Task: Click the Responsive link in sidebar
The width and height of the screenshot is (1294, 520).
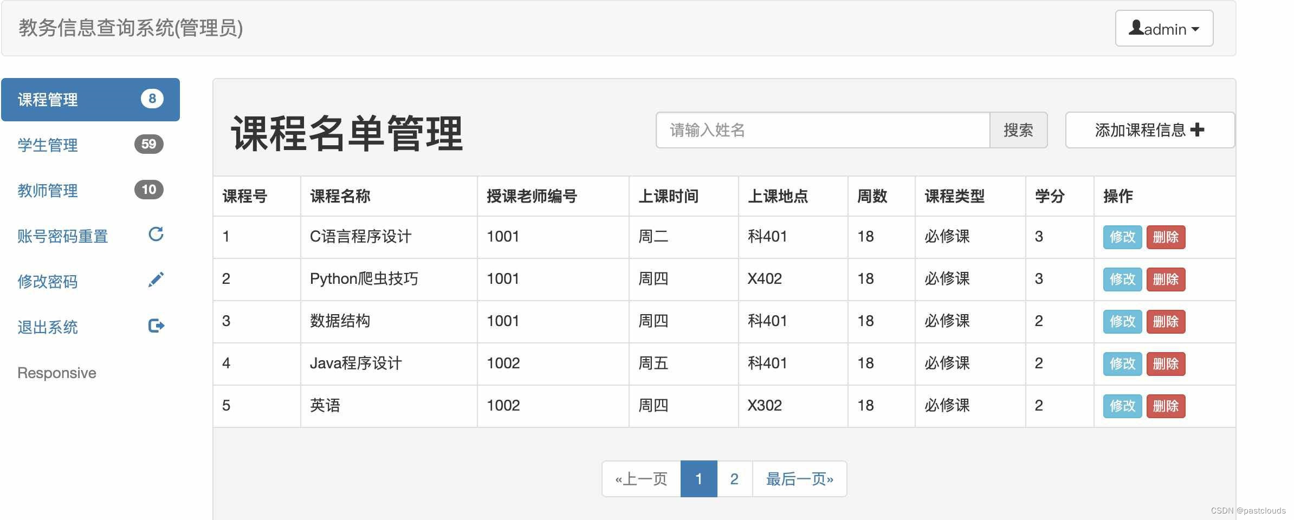Action: pos(56,372)
